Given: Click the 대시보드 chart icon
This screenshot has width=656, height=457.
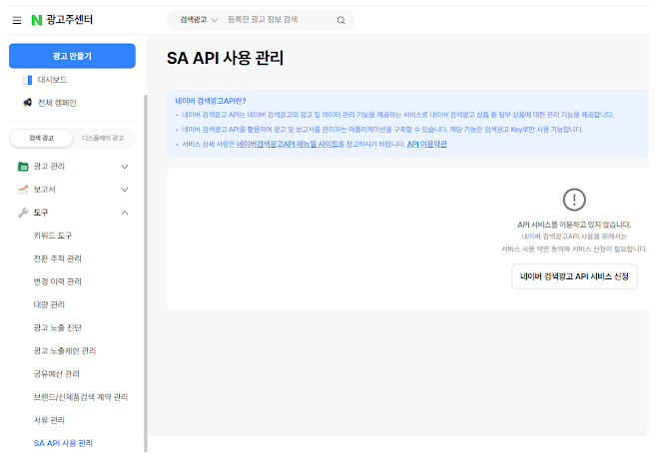Looking at the screenshot, I should coord(28,80).
